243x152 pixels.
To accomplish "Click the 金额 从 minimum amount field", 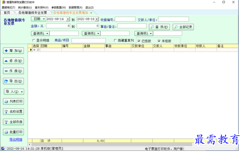I will pyautogui.click(x=58, y=26).
